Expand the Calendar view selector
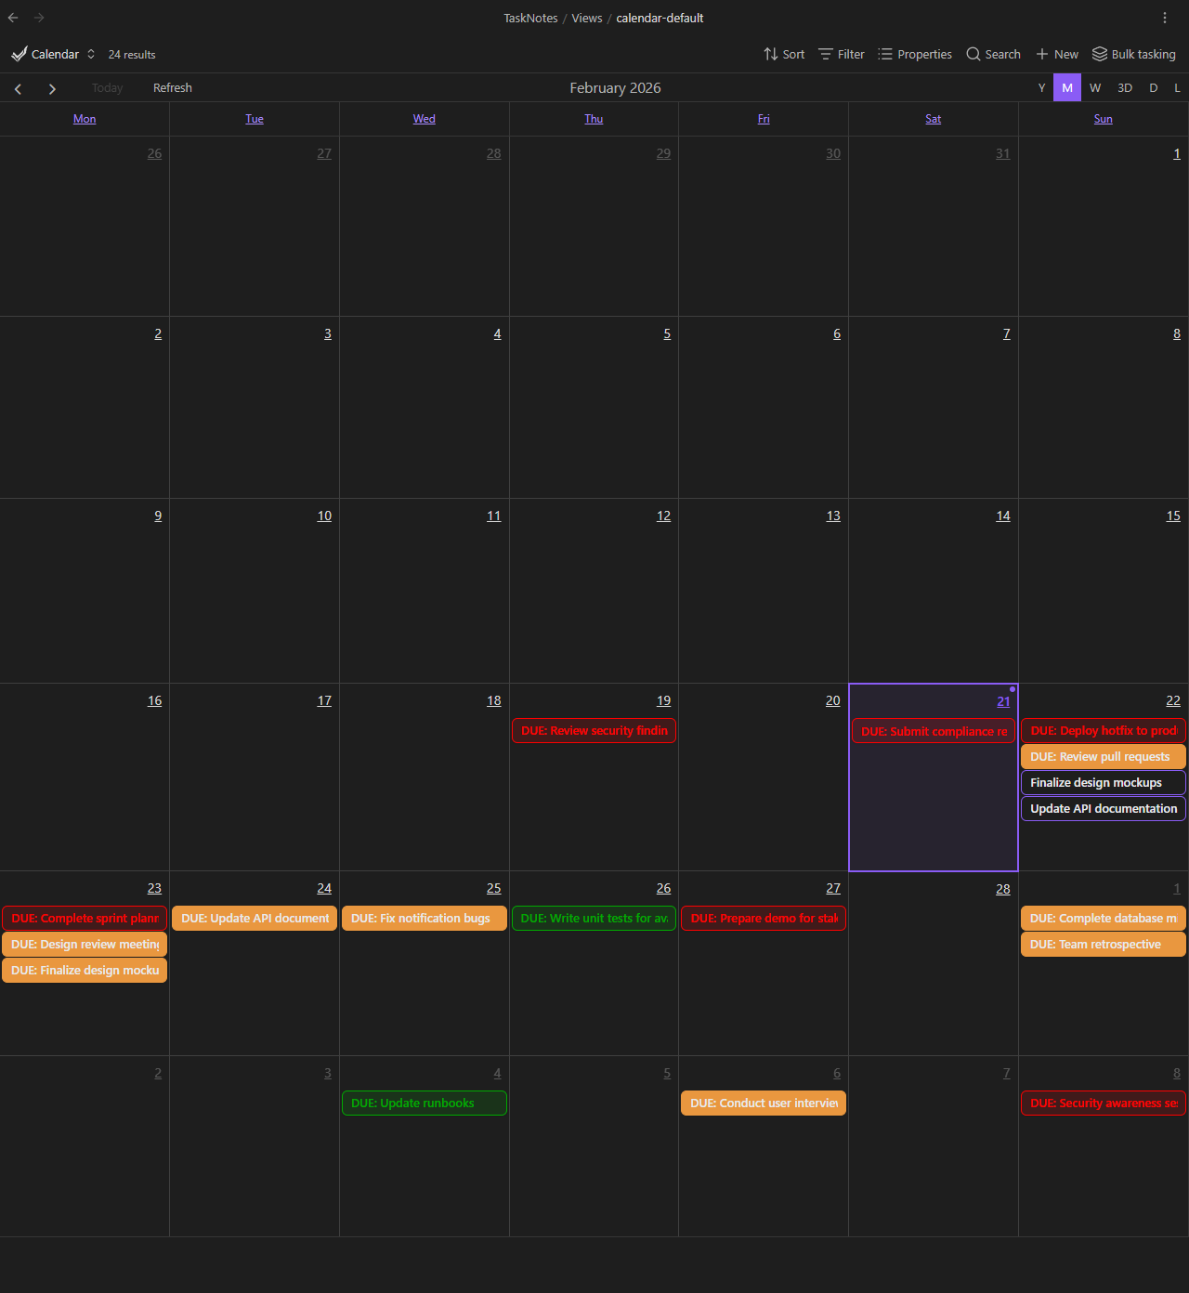The height and width of the screenshot is (1293, 1189). click(x=90, y=54)
